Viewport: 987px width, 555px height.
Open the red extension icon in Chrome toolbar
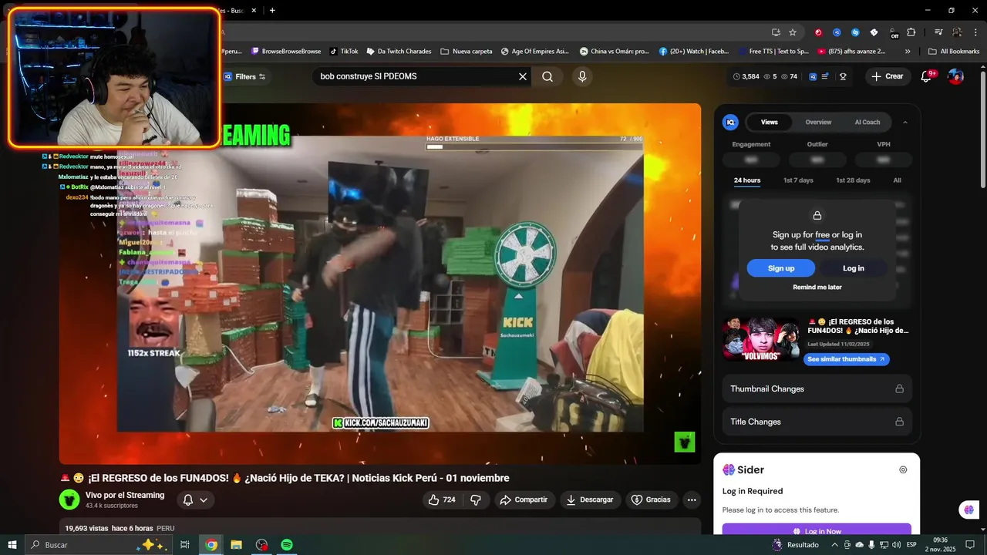pyautogui.click(x=818, y=32)
